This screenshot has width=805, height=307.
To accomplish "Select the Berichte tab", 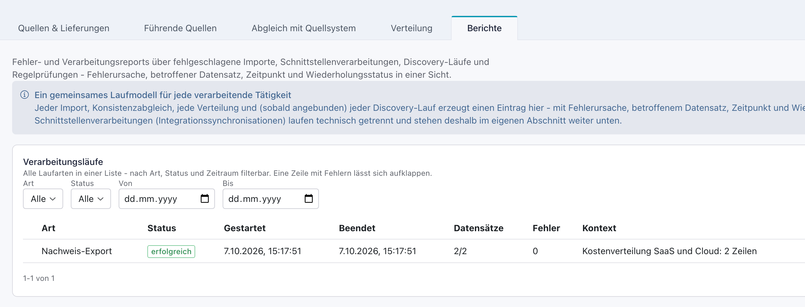I will tap(484, 28).
